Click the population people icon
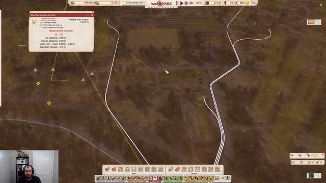 pyautogui.click(x=207, y=3)
